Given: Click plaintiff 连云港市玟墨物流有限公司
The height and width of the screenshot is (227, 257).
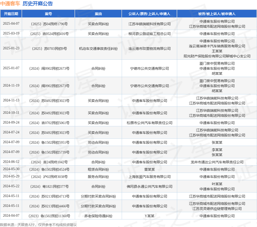Looking at the screenshot, I should point(149,49).
